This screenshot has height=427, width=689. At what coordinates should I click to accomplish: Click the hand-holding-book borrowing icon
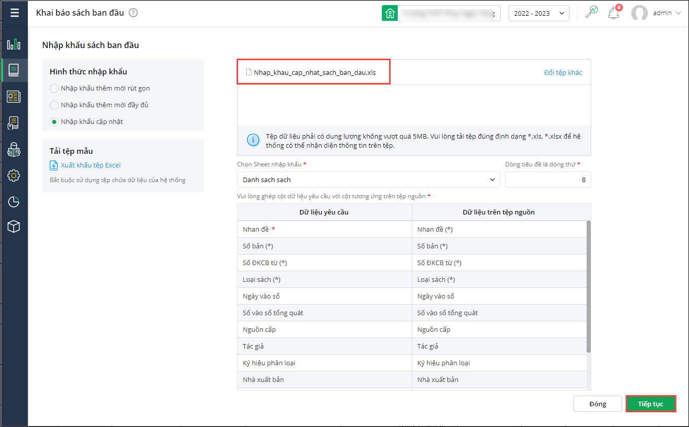[14, 123]
